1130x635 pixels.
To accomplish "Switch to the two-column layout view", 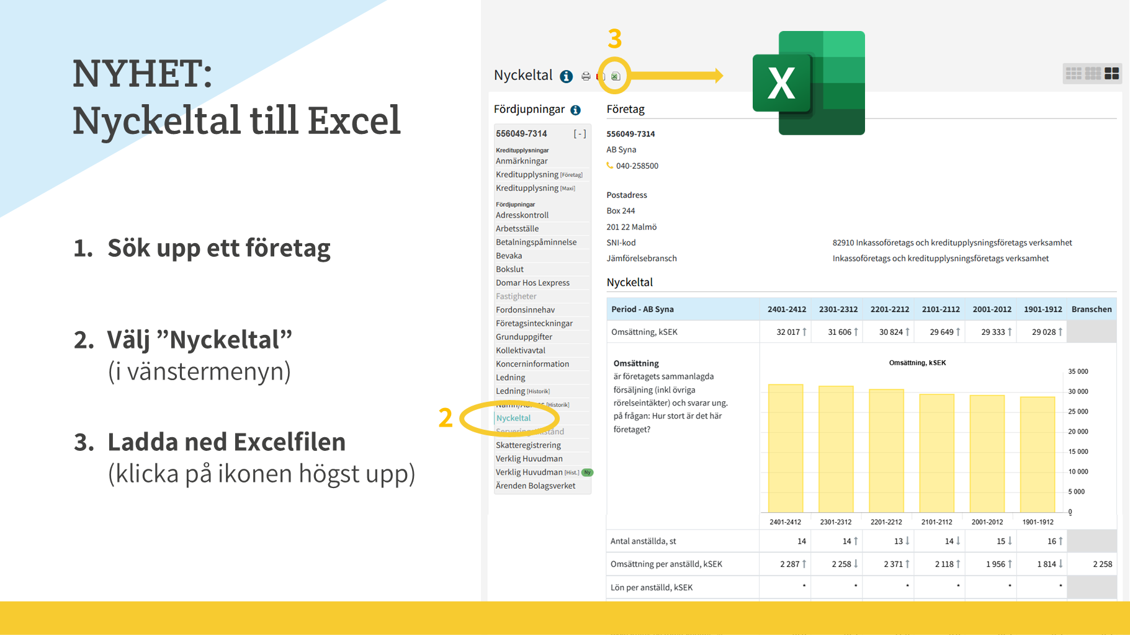I will 1111,74.
